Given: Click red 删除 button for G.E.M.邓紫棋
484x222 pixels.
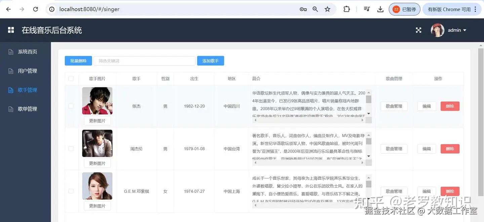Looking at the screenshot, I should 450,191.
